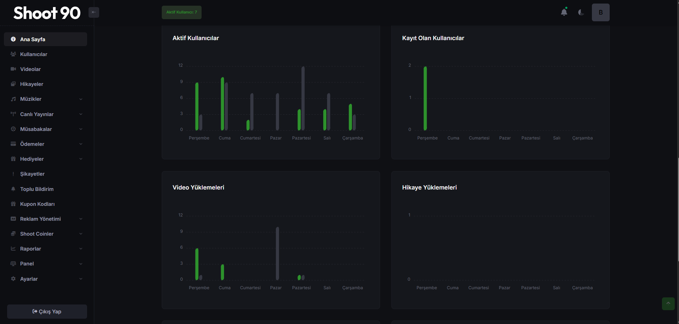This screenshot has height=324, width=679.
Task: Expand the Müzikler submenu chevron
Action: 81,99
